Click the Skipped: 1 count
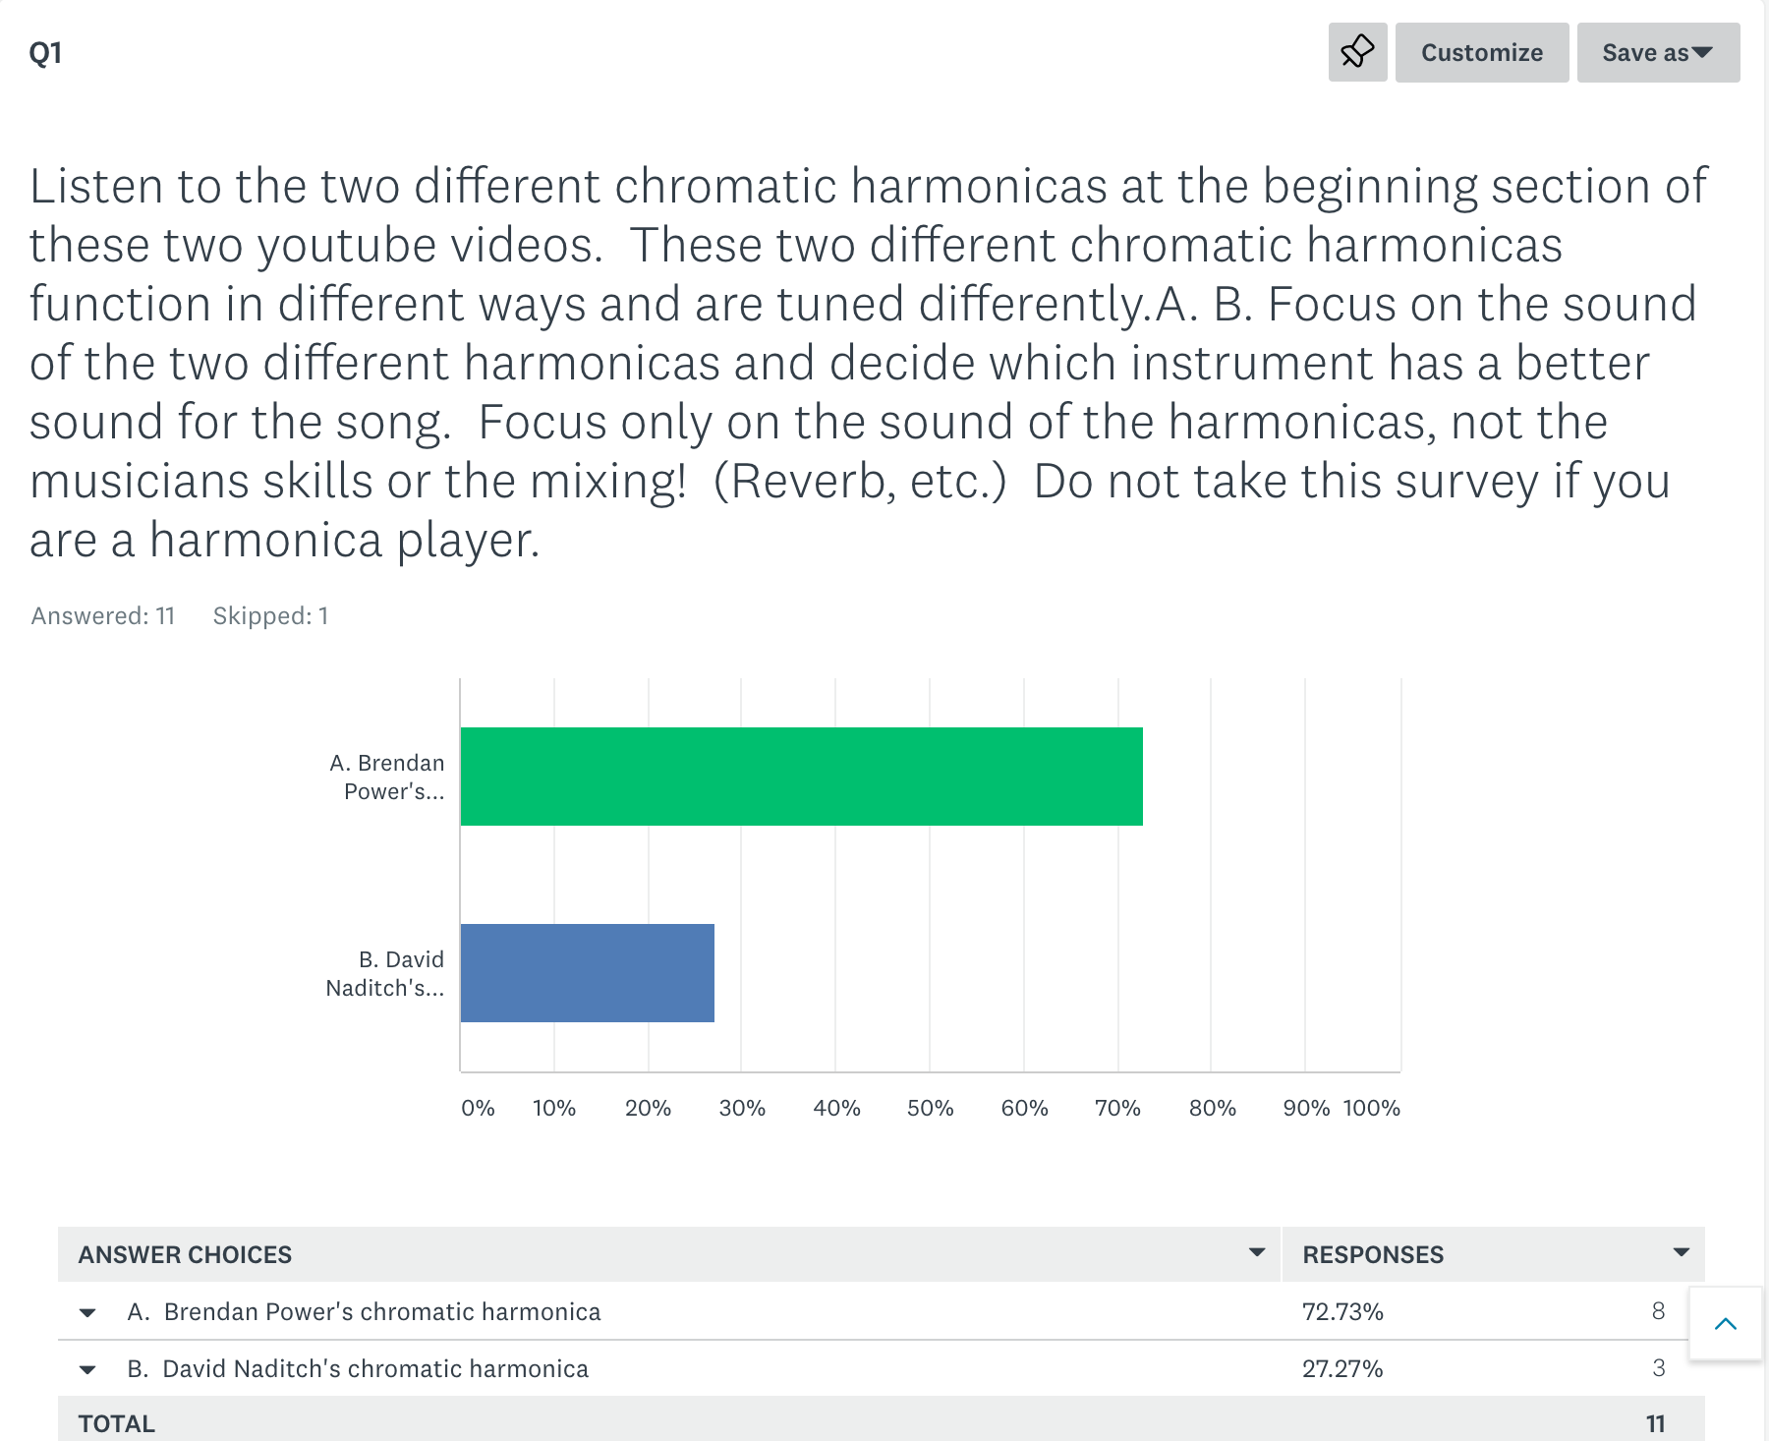 click(x=270, y=615)
